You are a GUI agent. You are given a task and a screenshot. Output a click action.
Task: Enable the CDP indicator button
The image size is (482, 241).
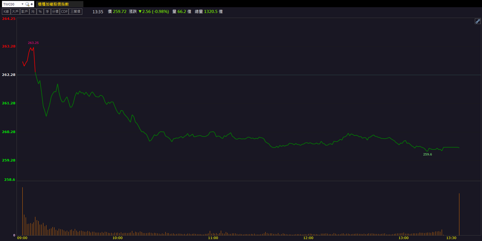click(x=64, y=12)
